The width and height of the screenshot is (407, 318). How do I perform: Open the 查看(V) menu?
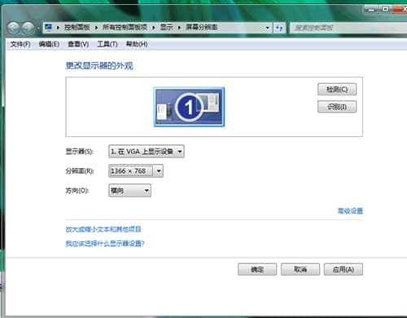78,44
